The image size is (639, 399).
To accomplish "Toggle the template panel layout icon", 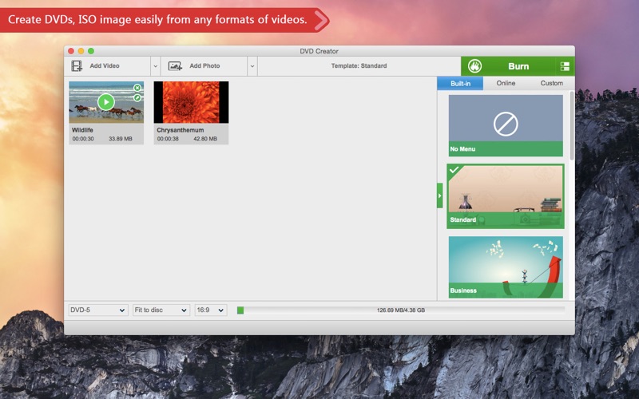I will click(565, 66).
